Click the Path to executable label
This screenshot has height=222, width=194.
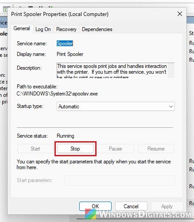click(37, 87)
